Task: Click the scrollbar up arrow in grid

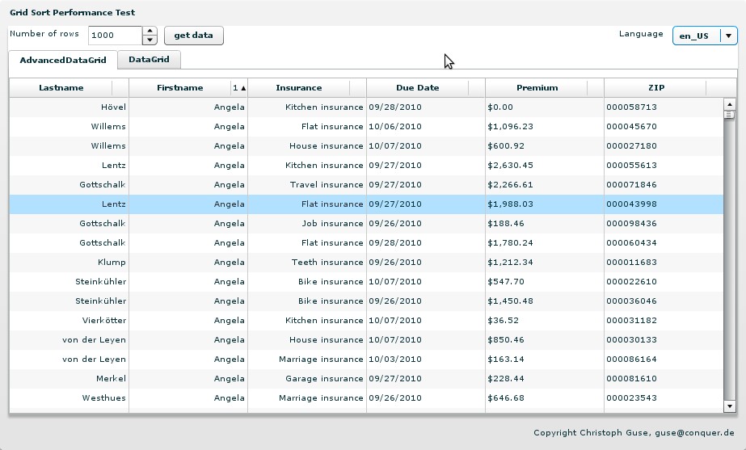Action: click(x=729, y=103)
